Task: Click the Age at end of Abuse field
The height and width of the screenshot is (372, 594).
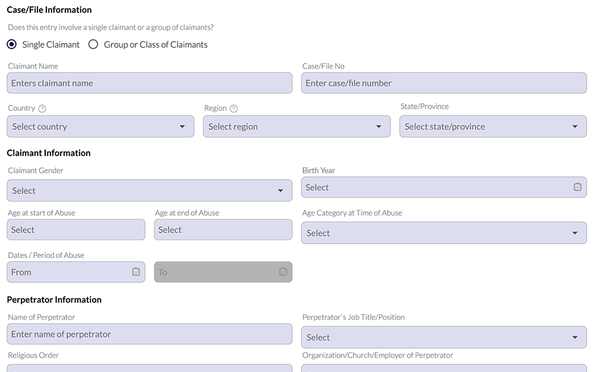Action: click(223, 230)
